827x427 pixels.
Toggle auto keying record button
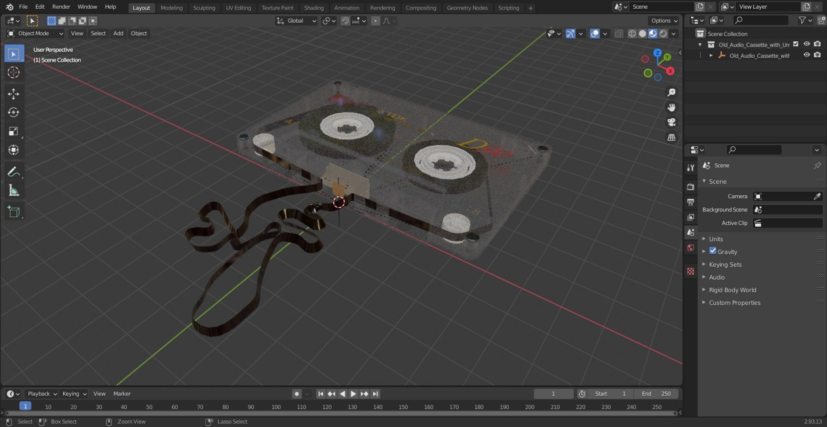click(x=296, y=394)
